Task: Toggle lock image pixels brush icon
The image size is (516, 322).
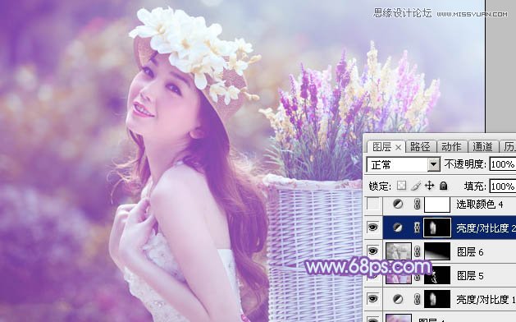Action: tap(416, 186)
